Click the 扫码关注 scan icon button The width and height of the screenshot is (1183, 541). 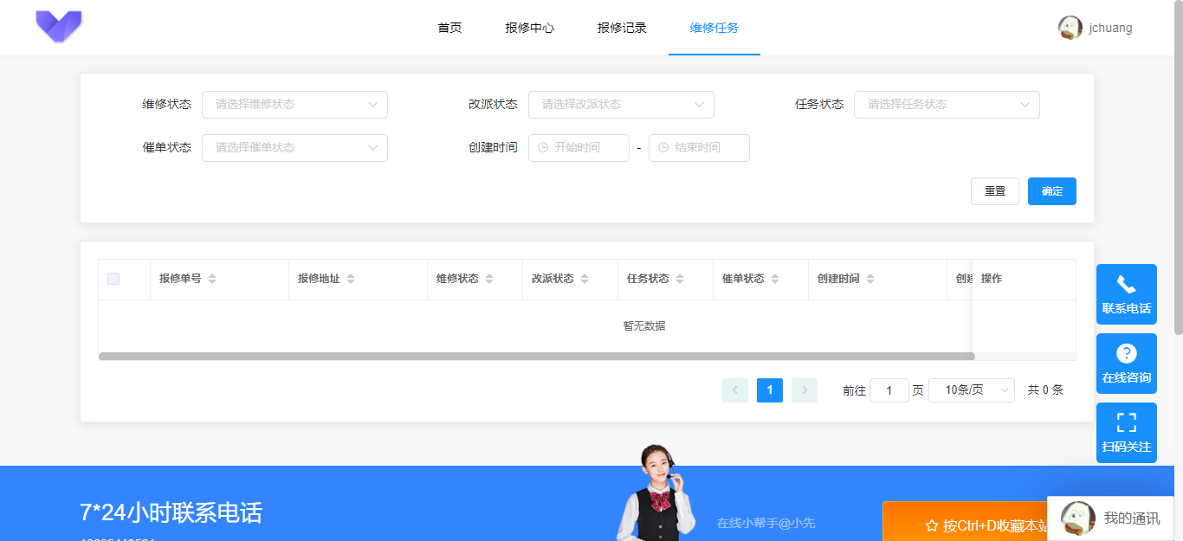coord(1127,433)
